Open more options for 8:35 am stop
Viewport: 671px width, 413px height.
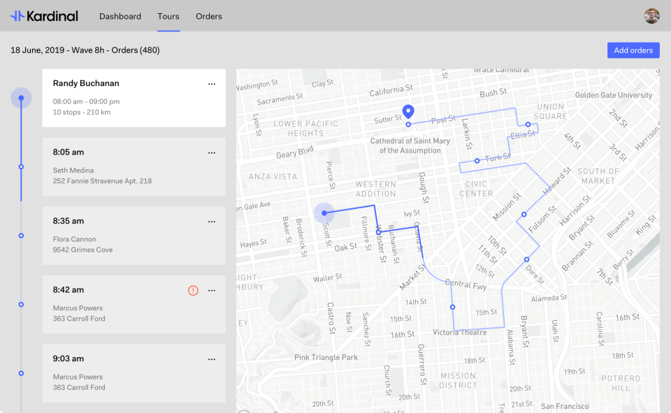211,222
